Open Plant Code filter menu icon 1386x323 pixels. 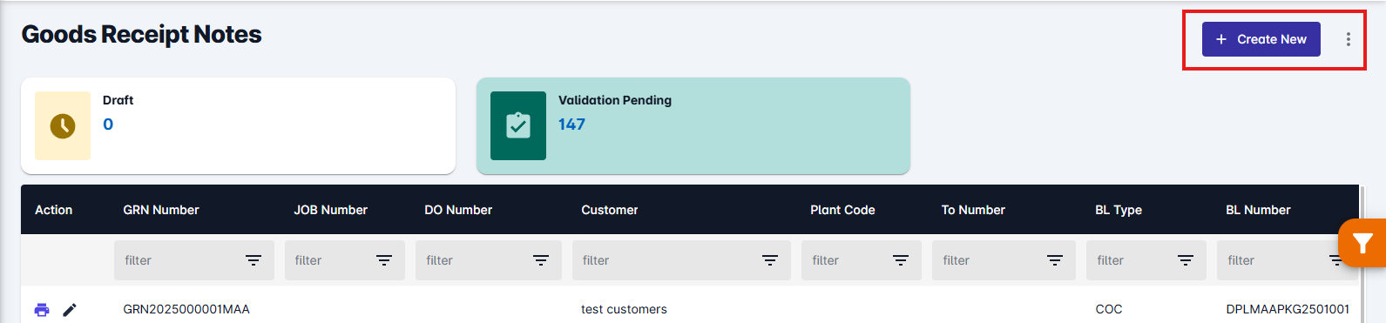tap(901, 260)
